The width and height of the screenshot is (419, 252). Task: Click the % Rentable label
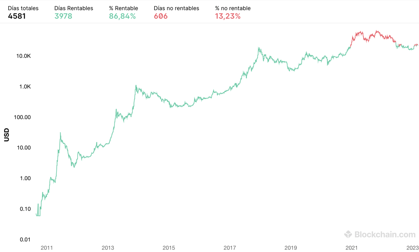123,8
